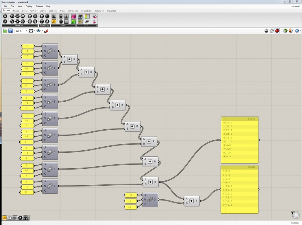Image resolution: width=302 pixels, height=225 pixels.
Task: Expand the Geometry panel plus button
Action: coord(37,25)
